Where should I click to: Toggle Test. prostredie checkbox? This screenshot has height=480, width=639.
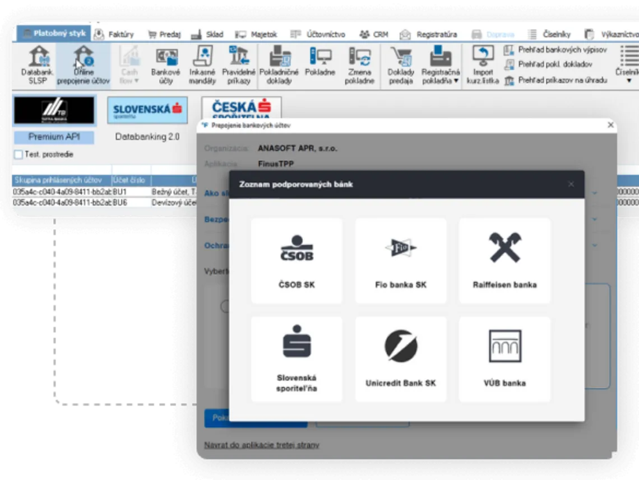(x=18, y=154)
